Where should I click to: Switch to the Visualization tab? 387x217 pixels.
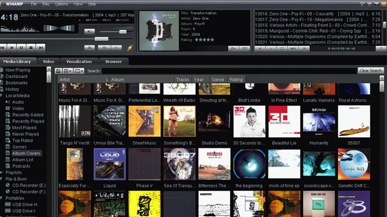pos(78,61)
